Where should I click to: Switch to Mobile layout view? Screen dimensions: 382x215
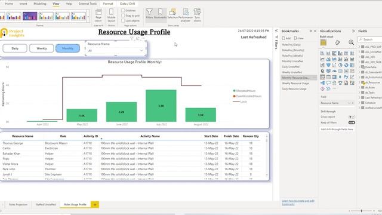pos(111,15)
